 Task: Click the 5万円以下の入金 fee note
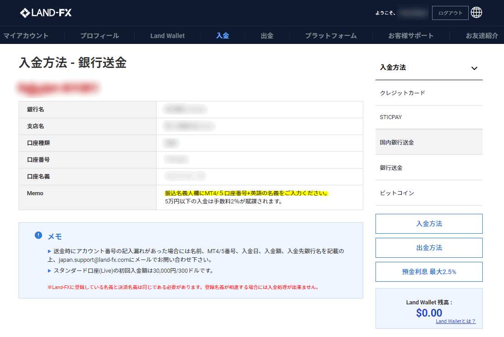point(223,202)
